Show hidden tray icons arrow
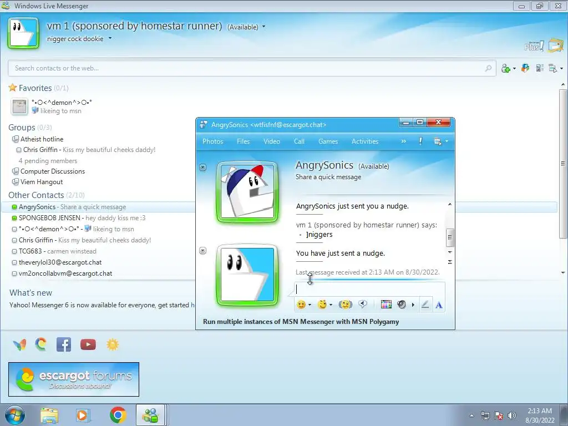The width and height of the screenshot is (568, 426). pos(471,415)
